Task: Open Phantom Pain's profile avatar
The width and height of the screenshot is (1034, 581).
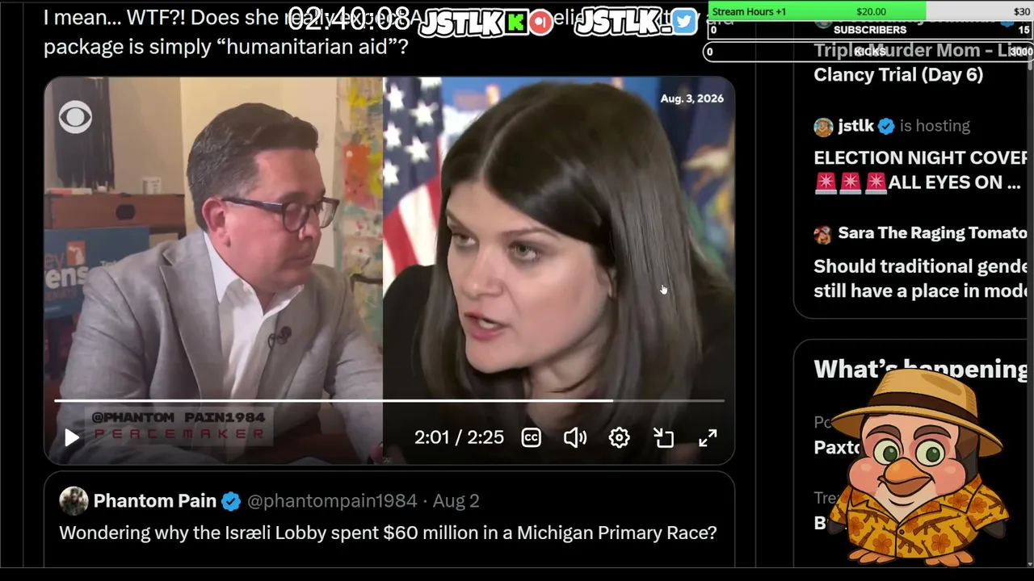Action: 74,501
